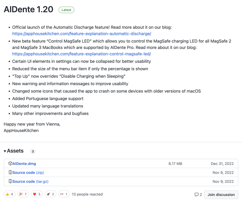
Task: Download Source code zip archive
Action: 28,172
